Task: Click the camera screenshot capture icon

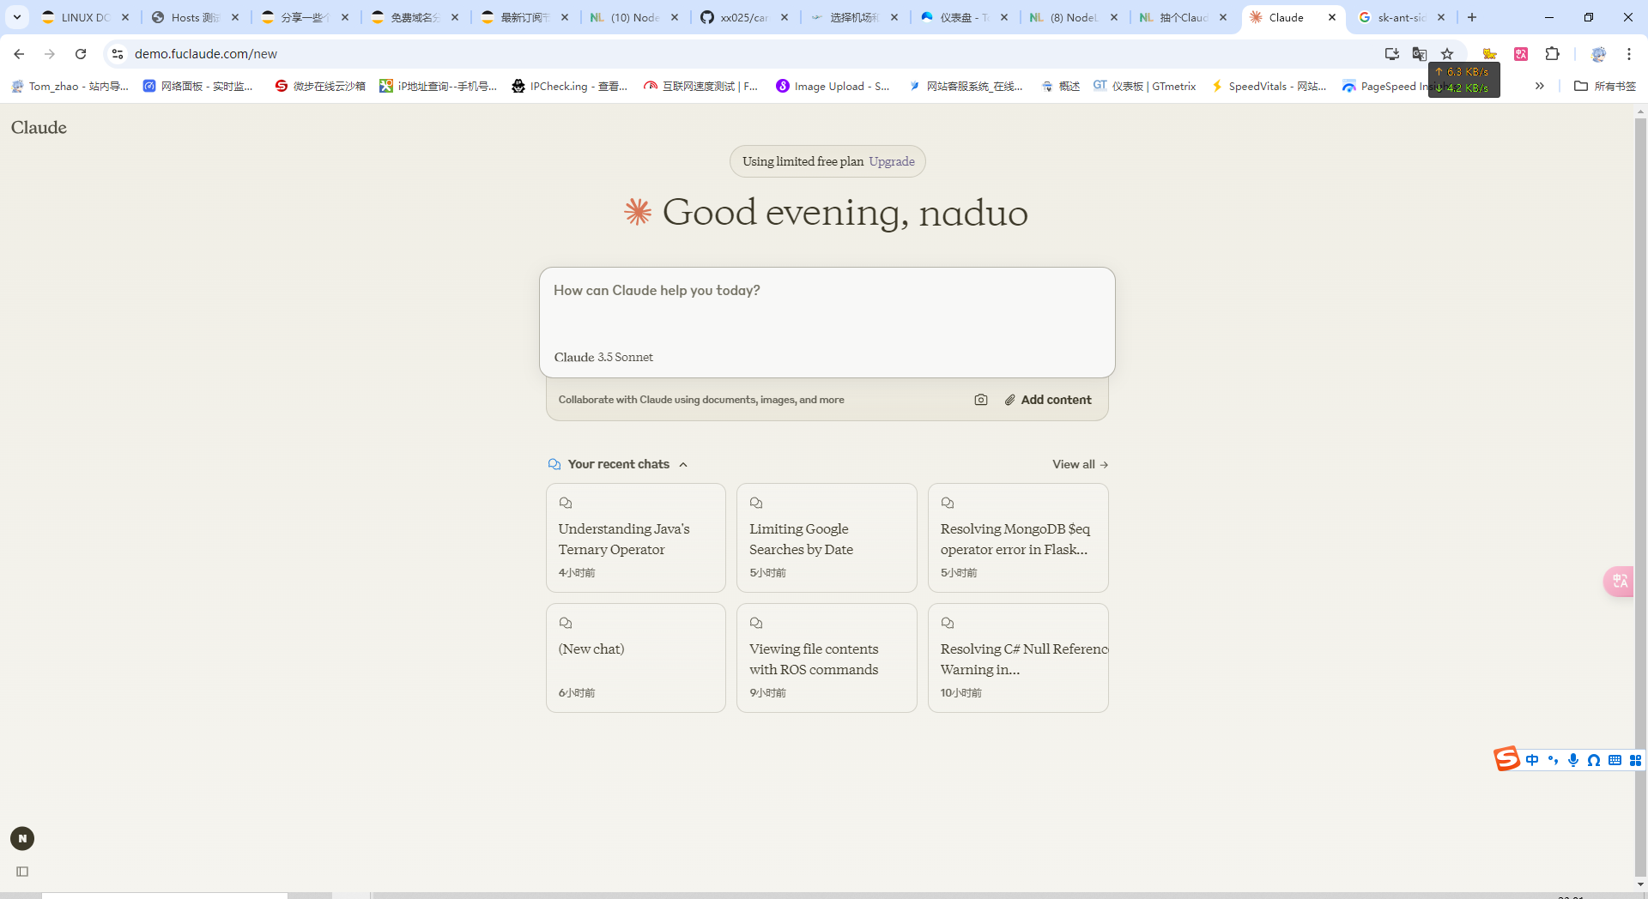Action: point(981,400)
